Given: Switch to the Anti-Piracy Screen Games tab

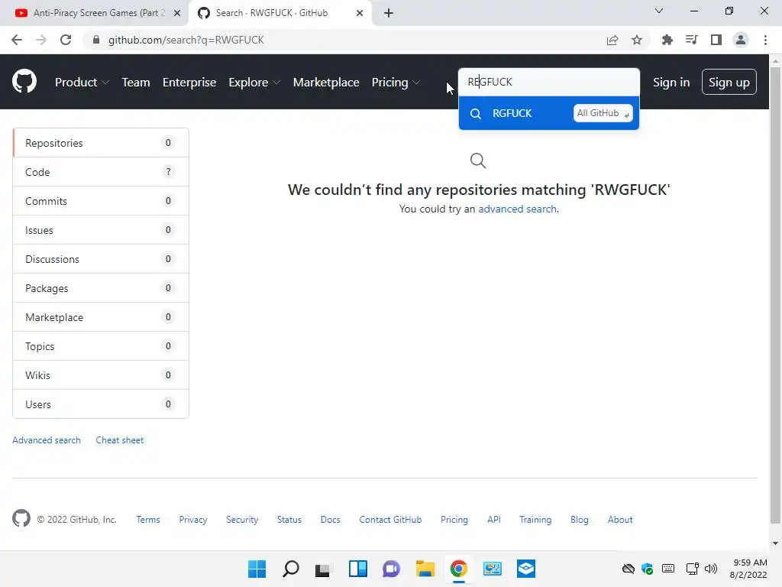Looking at the screenshot, I should click(x=94, y=13).
